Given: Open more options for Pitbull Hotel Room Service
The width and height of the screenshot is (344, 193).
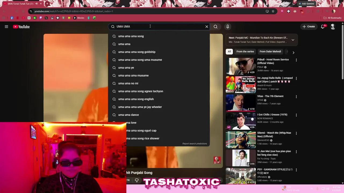Looking at the screenshot, I should 296,60.
